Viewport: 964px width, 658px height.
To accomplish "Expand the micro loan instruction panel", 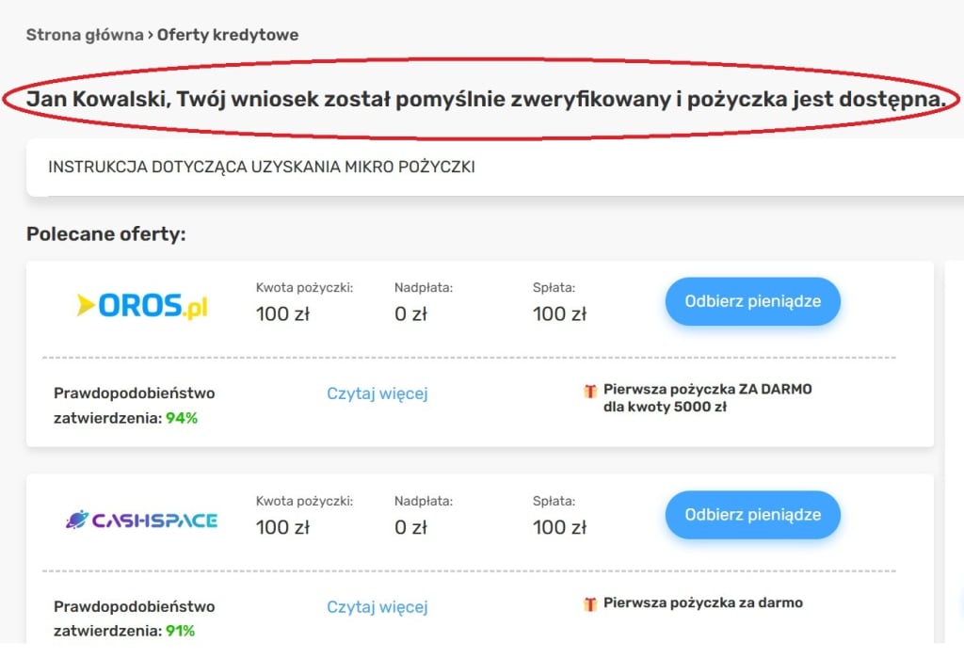I will pyautogui.click(x=262, y=168).
